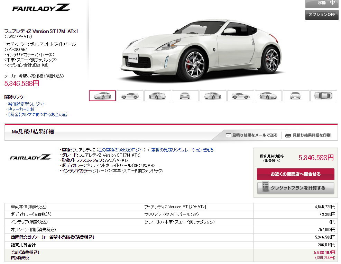Open the 【税金】クルマにまつわるお金の話 link
The width and height of the screenshot is (341, 264).
coord(37,115)
